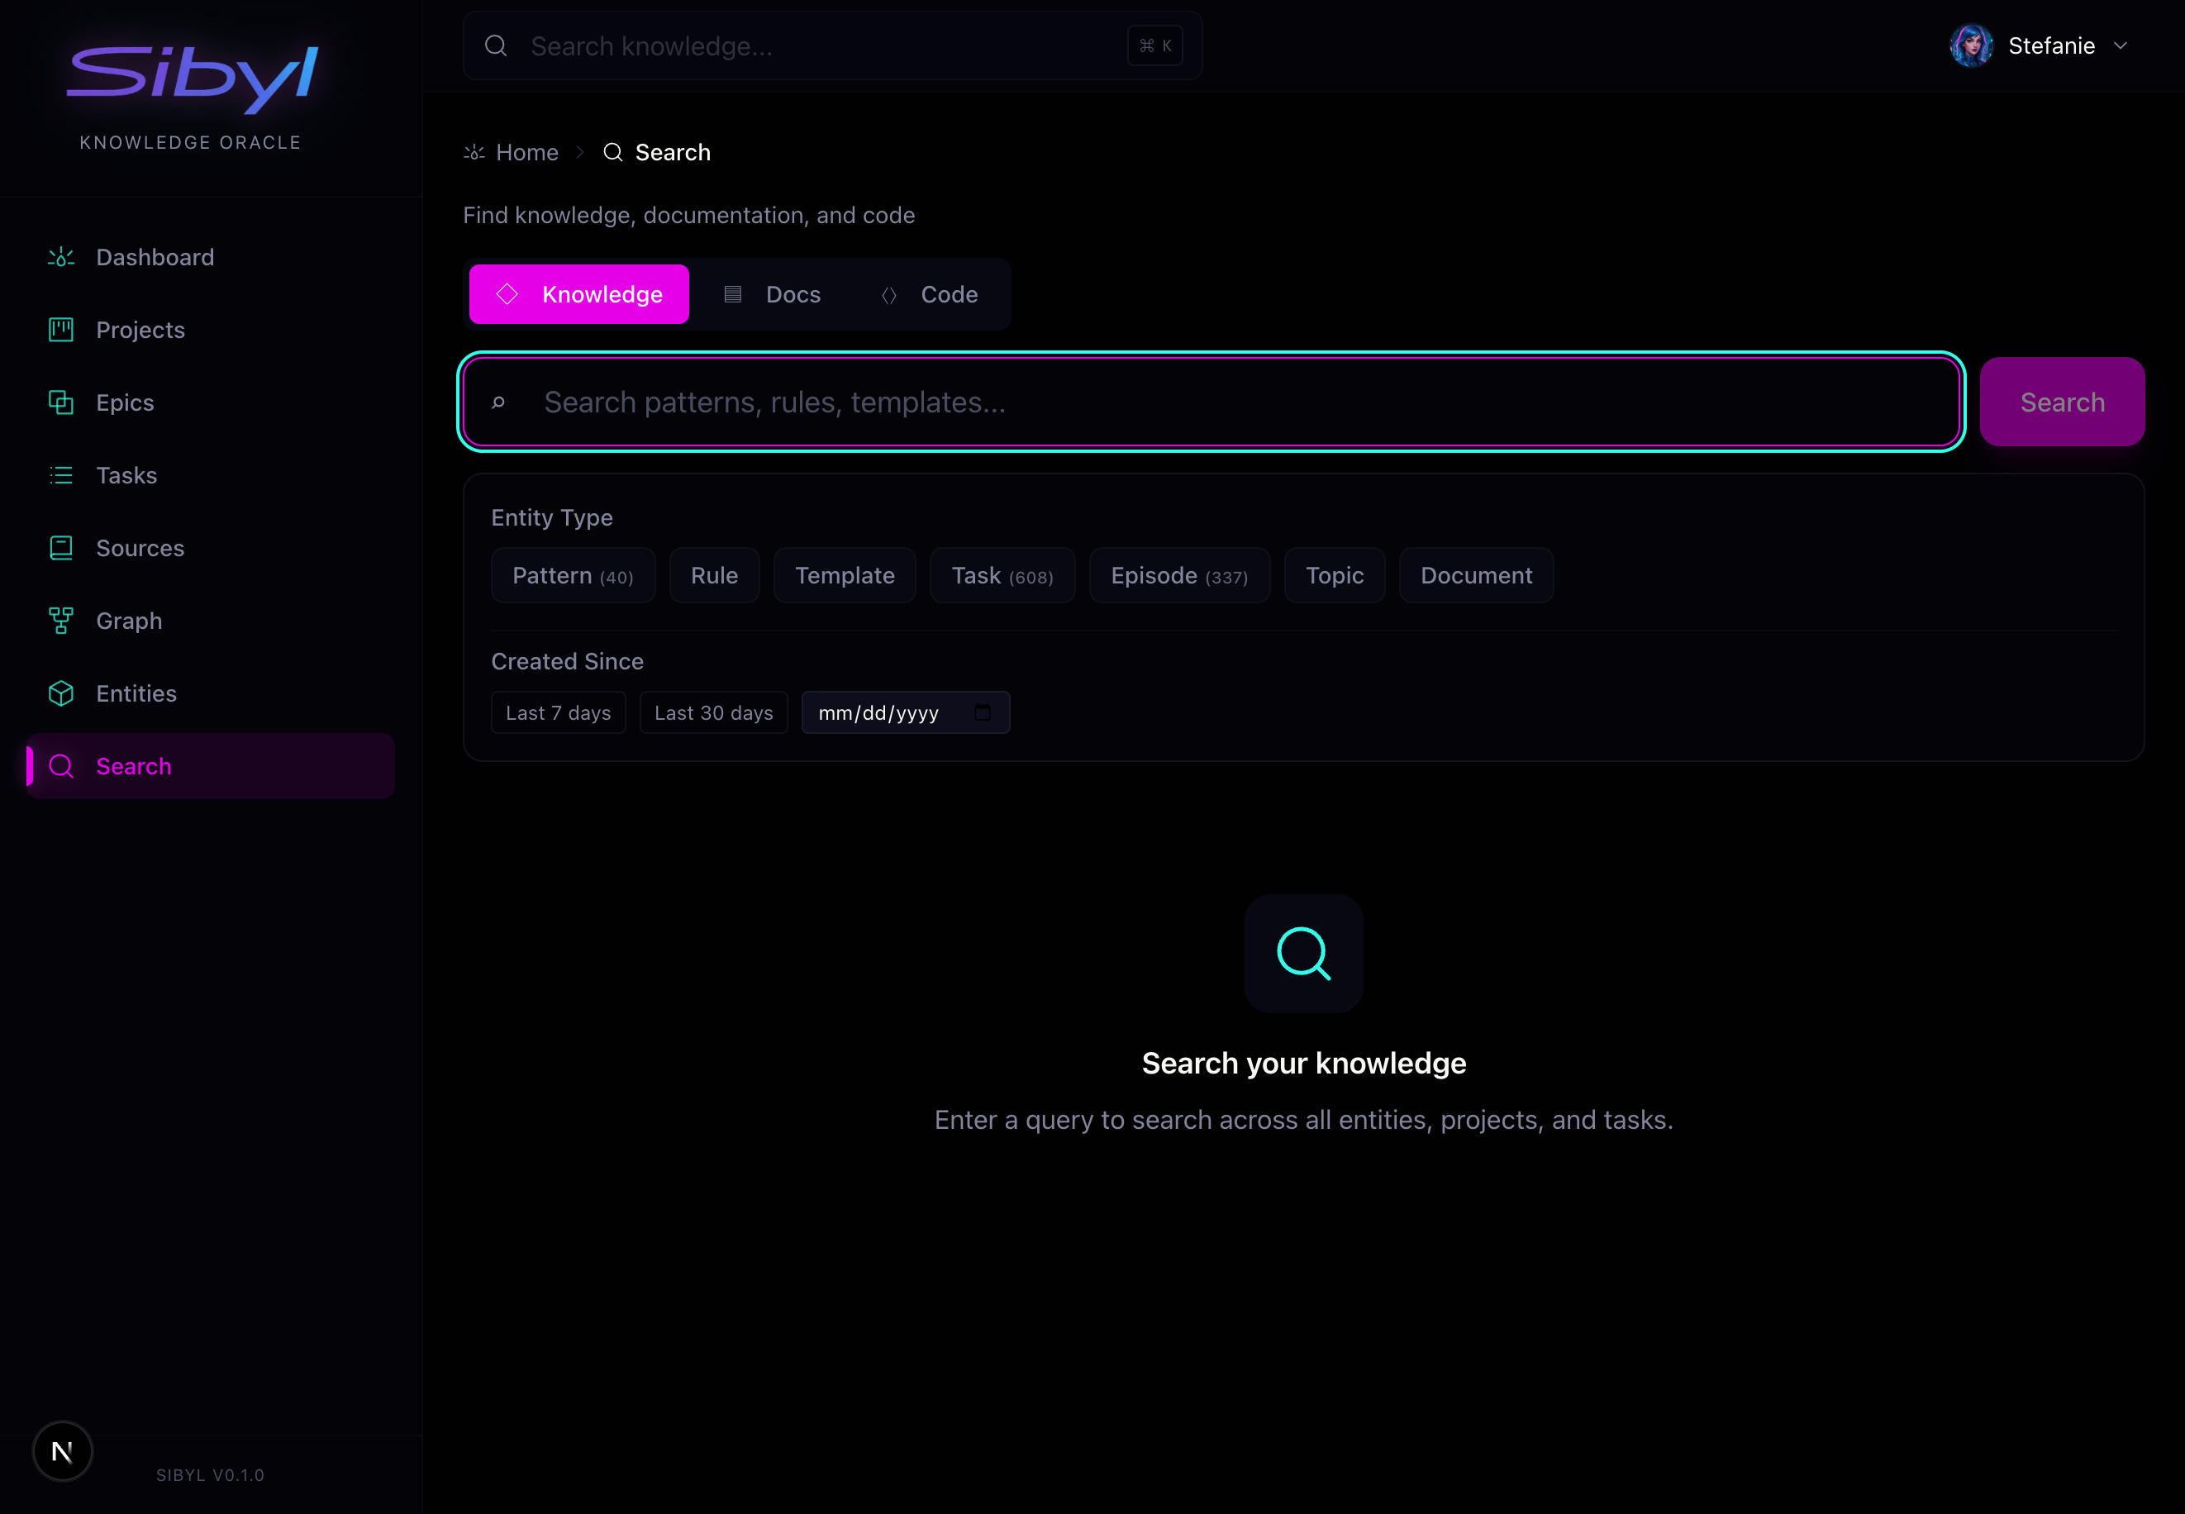2185x1514 pixels.
Task: Switch to the Docs tab
Action: pyautogui.click(x=772, y=295)
